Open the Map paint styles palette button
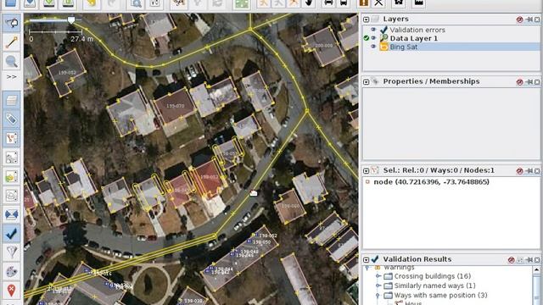The width and height of the screenshot is (543, 305). click(x=11, y=271)
